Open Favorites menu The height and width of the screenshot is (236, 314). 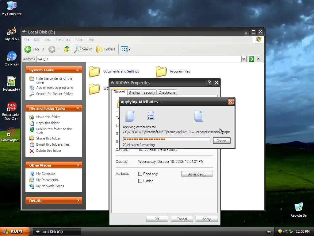click(x=63, y=39)
